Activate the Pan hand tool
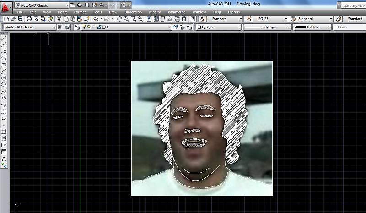 coord(120,19)
